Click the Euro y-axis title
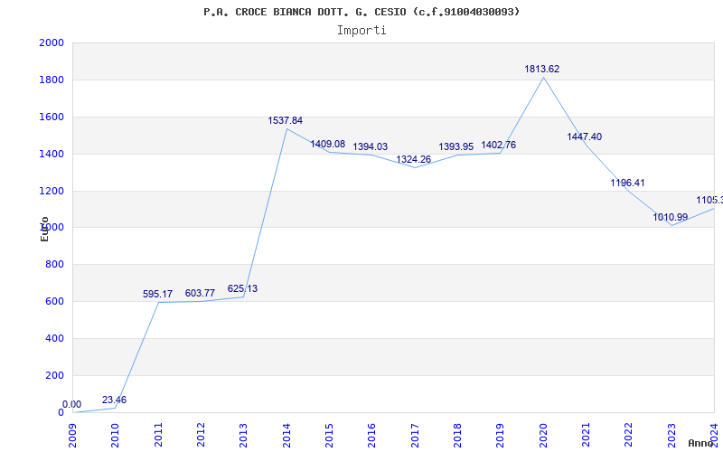Viewport: 723px width, 452px height. pyautogui.click(x=44, y=229)
